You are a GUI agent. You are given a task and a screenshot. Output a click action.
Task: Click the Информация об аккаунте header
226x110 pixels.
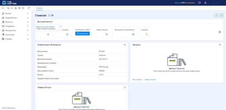49,45
